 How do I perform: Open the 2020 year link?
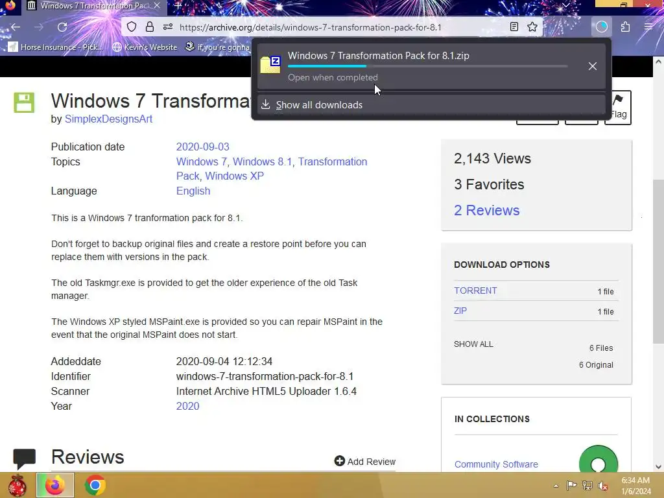(x=187, y=406)
